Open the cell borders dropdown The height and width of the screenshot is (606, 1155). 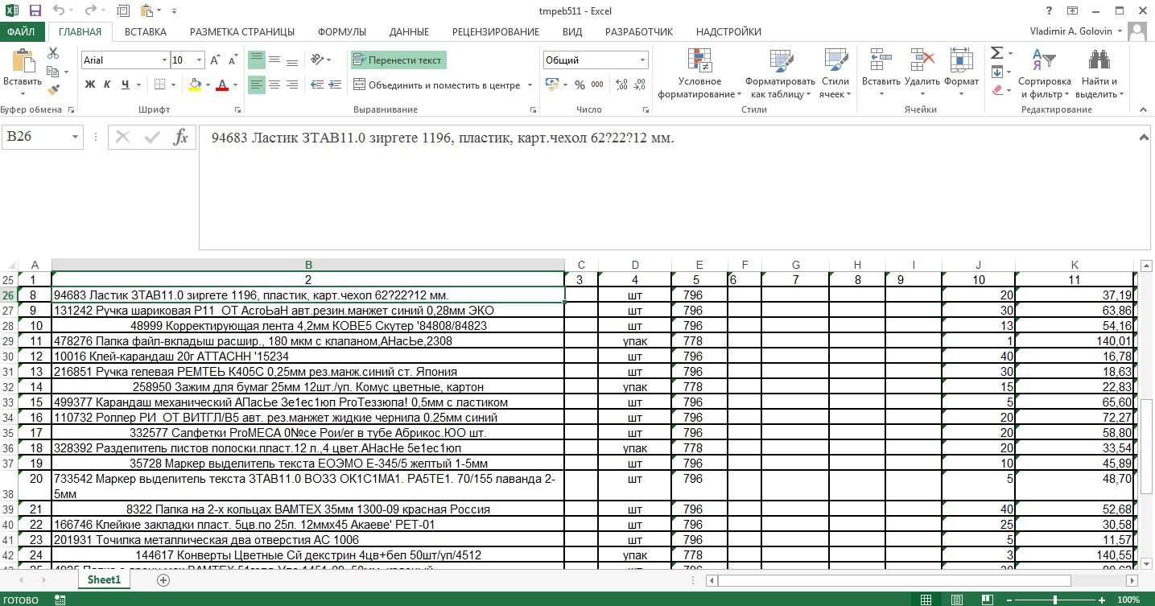[173, 85]
